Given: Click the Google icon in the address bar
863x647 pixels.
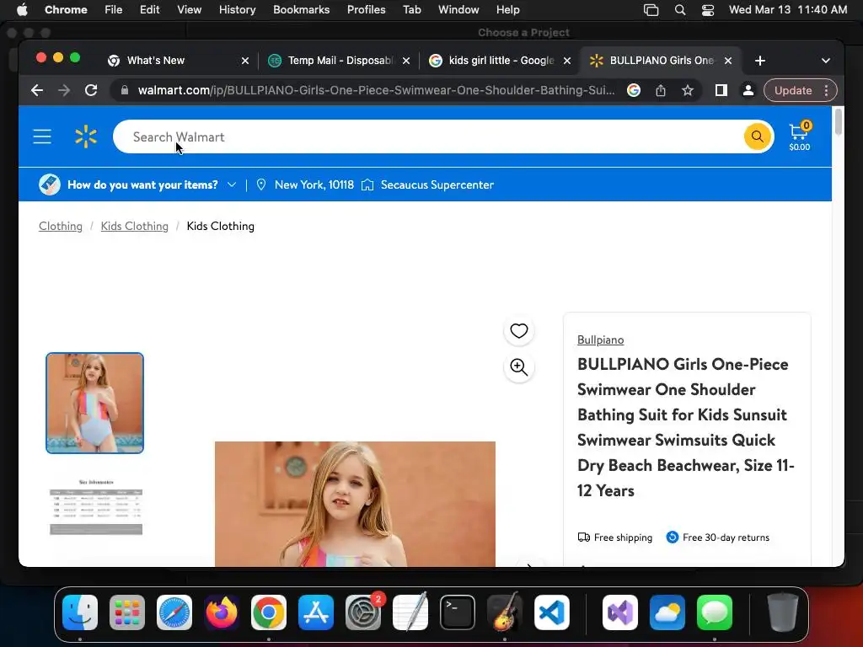Looking at the screenshot, I should [x=634, y=90].
